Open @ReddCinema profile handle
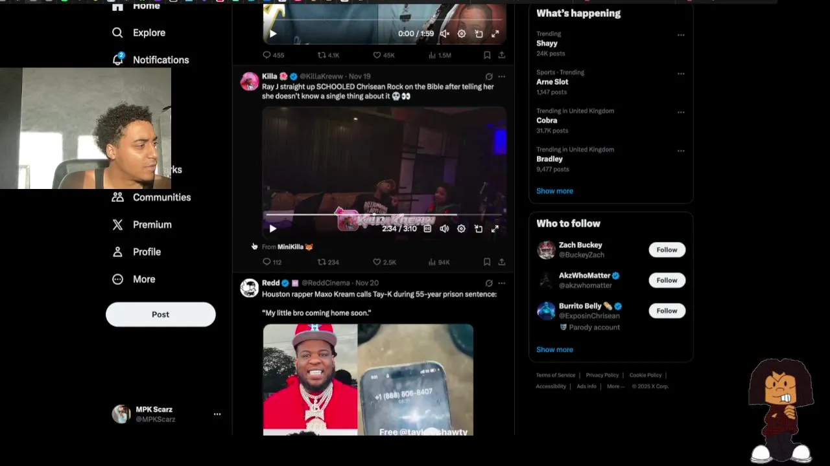Viewport: 830px width, 466px height. 325,283
